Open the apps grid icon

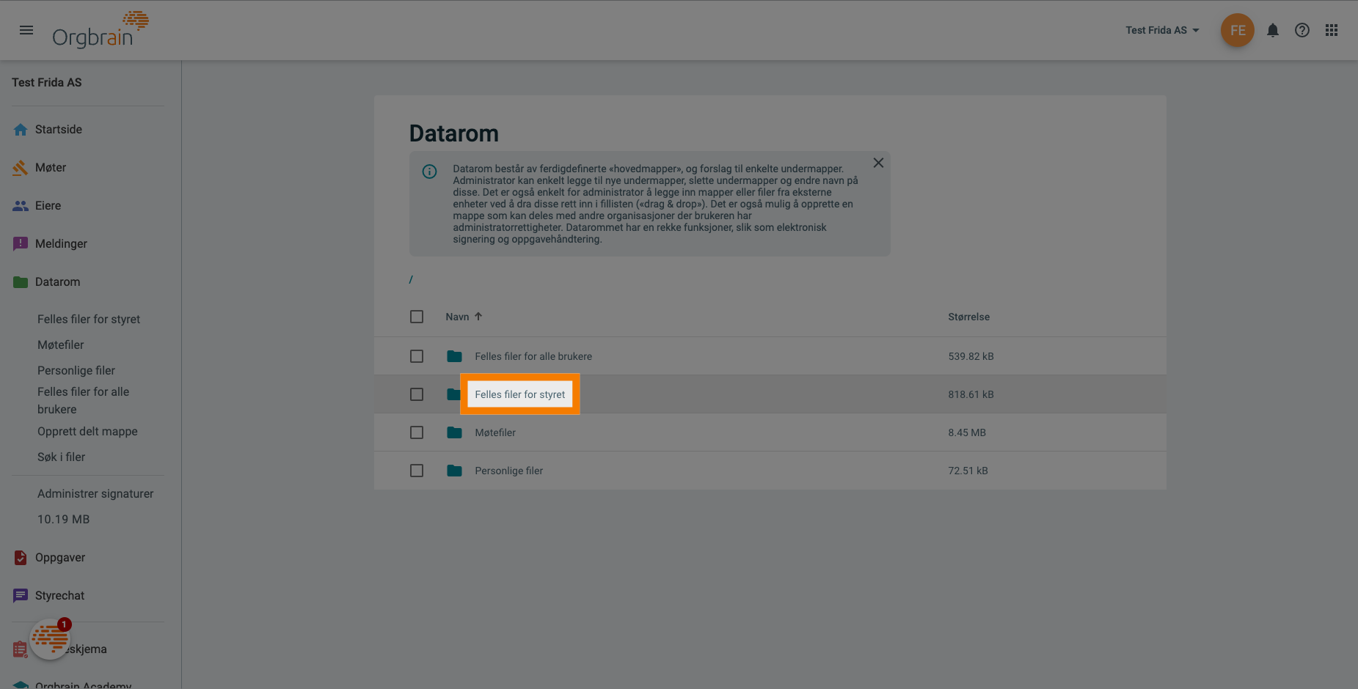[x=1332, y=30]
